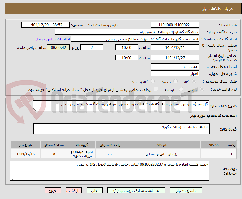The width and height of the screenshot is (242, 199).
Task: Click resize handle of the description textarea
Action: [x=34, y=110]
